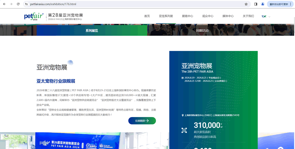Open the browser side panel icon
The width and height of the screenshot is (295, 149).
[x=256, y=4]
